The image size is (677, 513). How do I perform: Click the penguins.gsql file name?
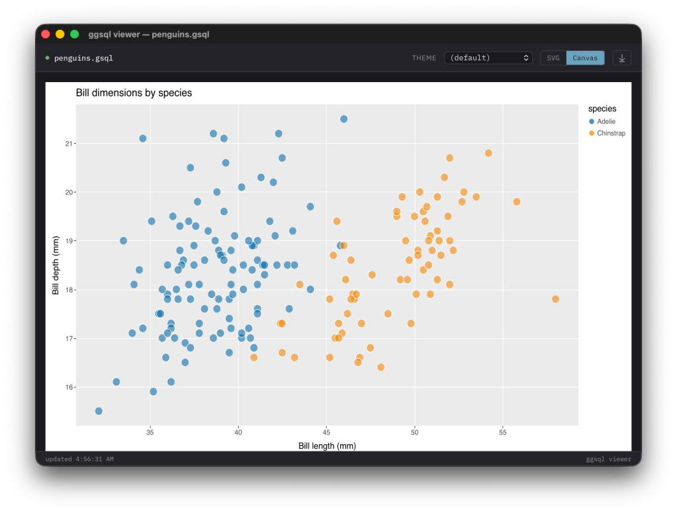point(83,58)
